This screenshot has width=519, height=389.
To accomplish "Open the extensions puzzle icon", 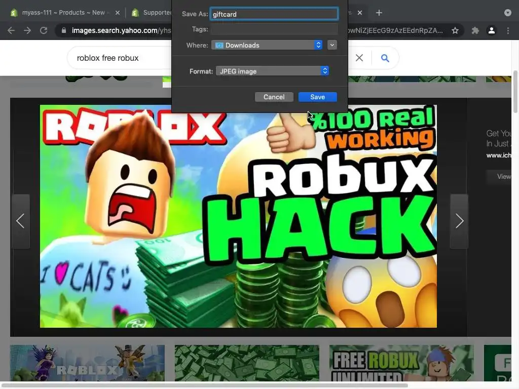I will pyautogui.click(x=475, y=30).
